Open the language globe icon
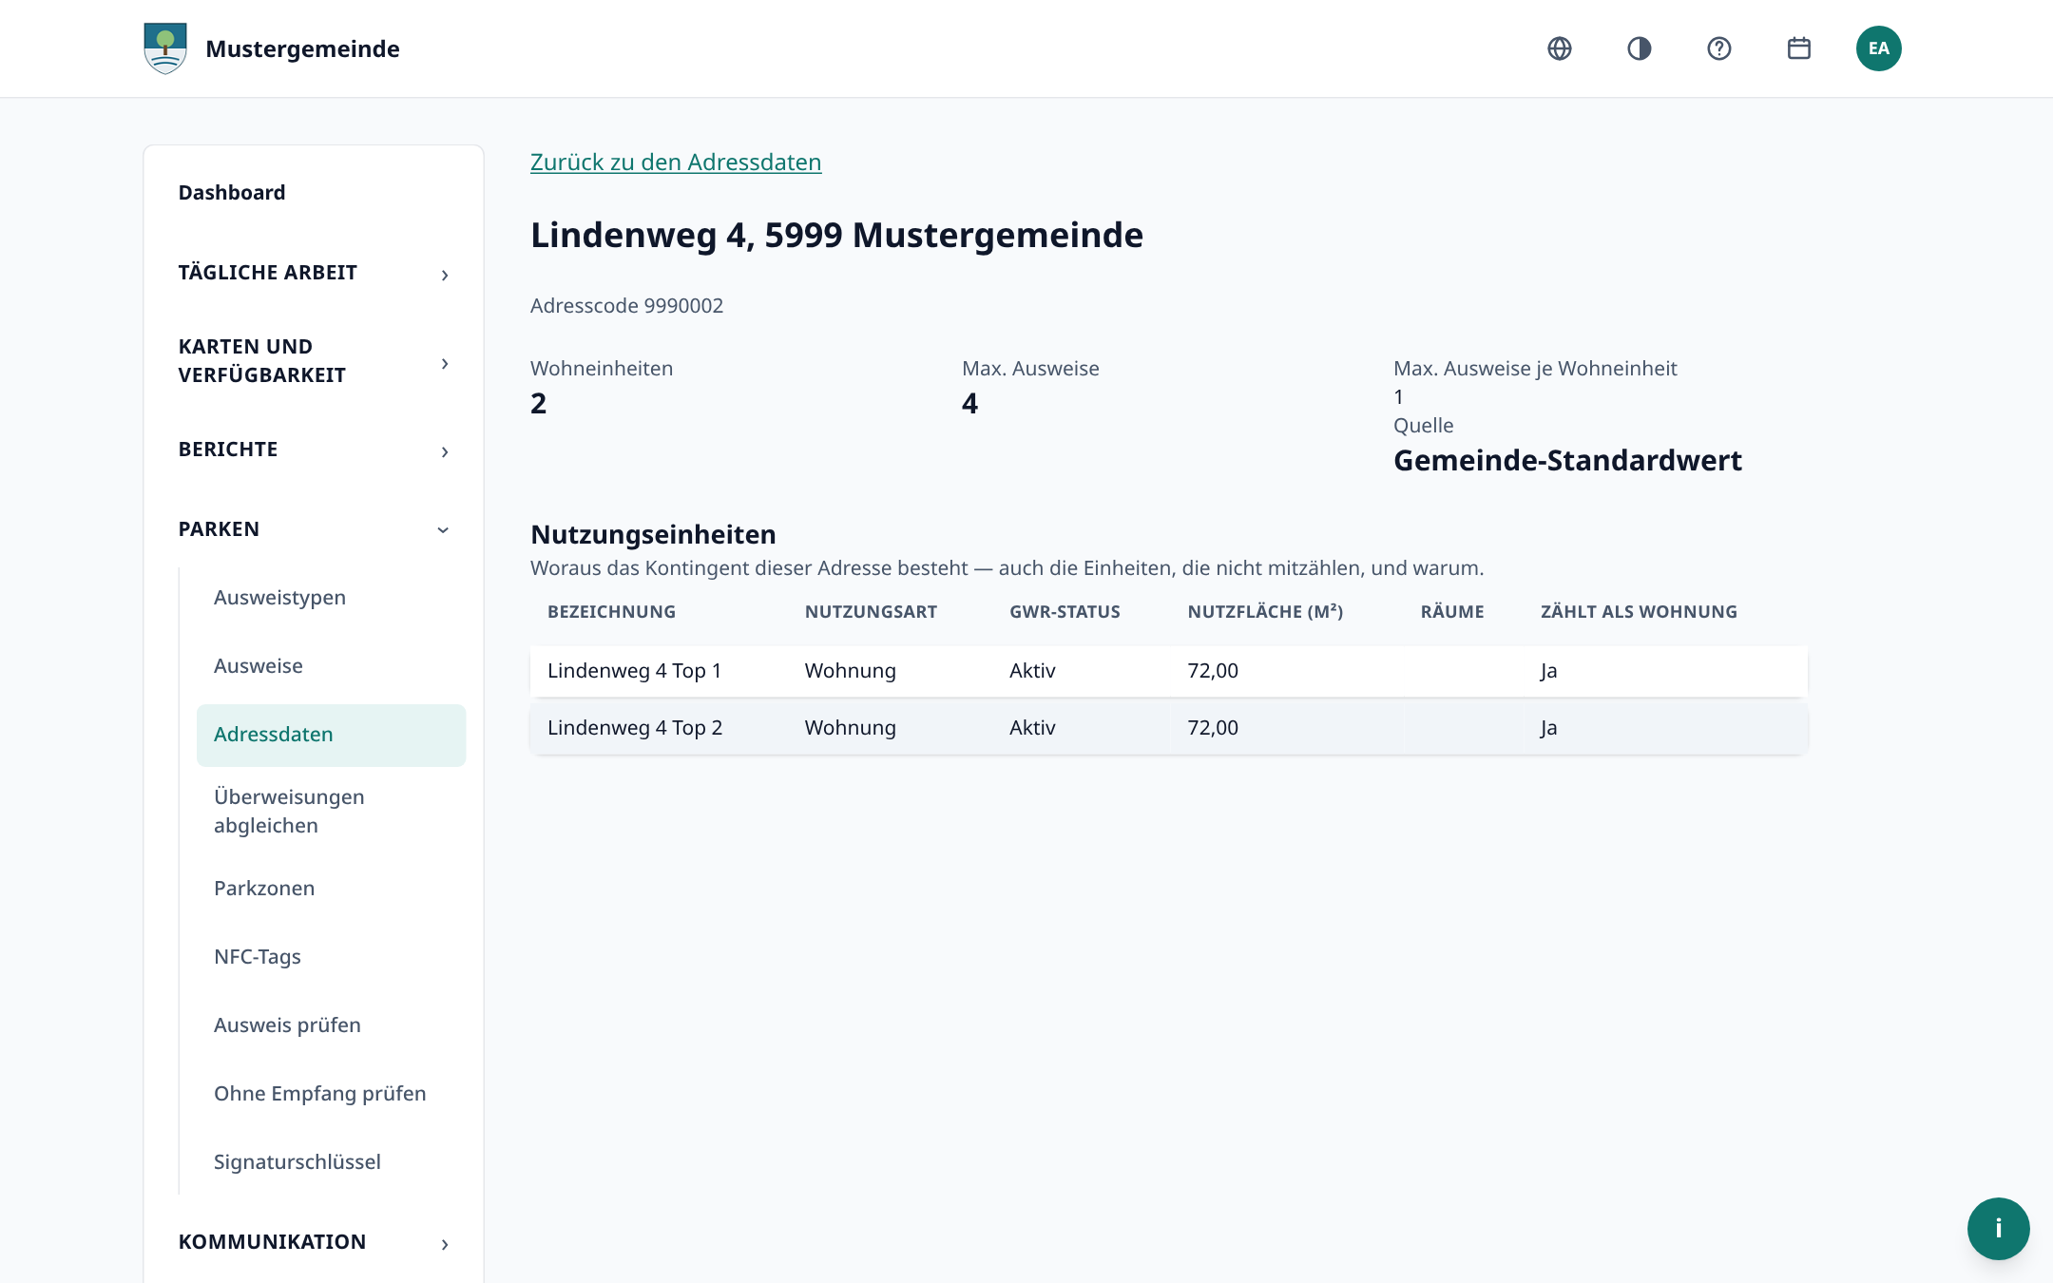The width and height of the screenshot is (2053, 1283). pyautogui.click(x=1560, y=48)
